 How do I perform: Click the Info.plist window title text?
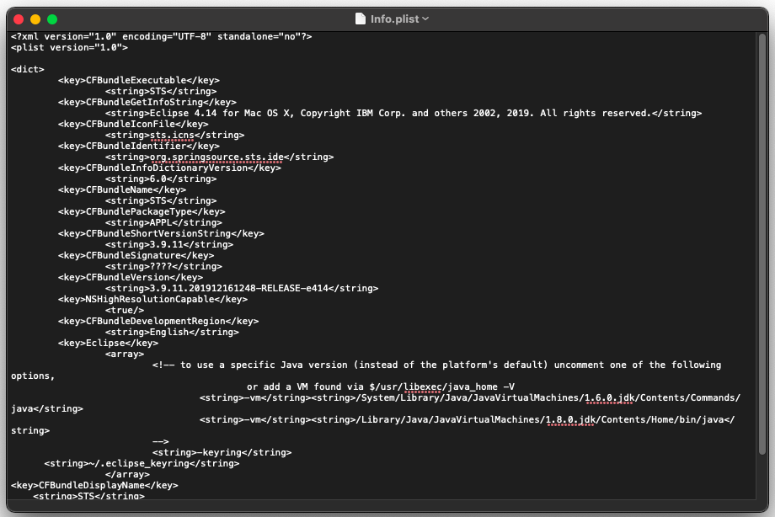[x=395, y=19]
